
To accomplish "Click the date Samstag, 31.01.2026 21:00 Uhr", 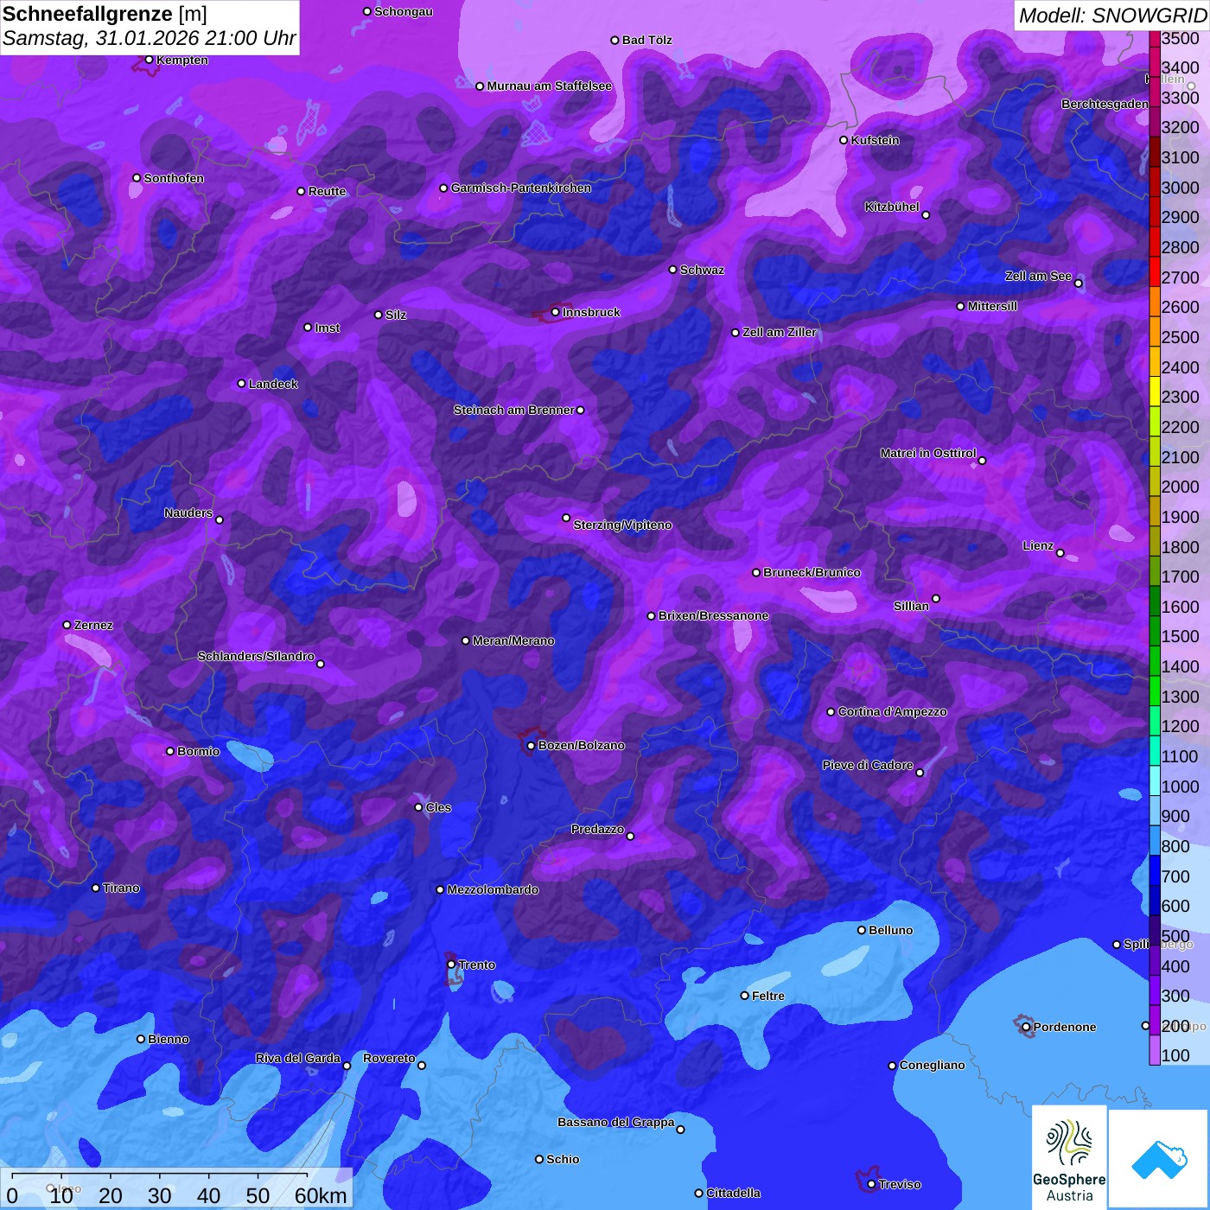I will pos(149,38).
